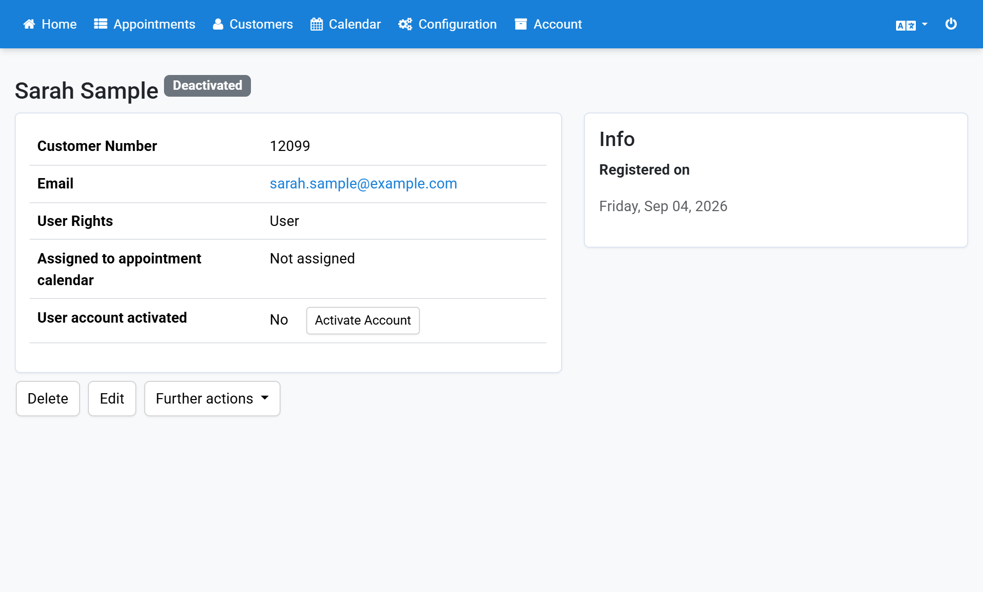983x592 pixels.
Task: Activate Sarah Sample's account
Action: pos(363,321)
